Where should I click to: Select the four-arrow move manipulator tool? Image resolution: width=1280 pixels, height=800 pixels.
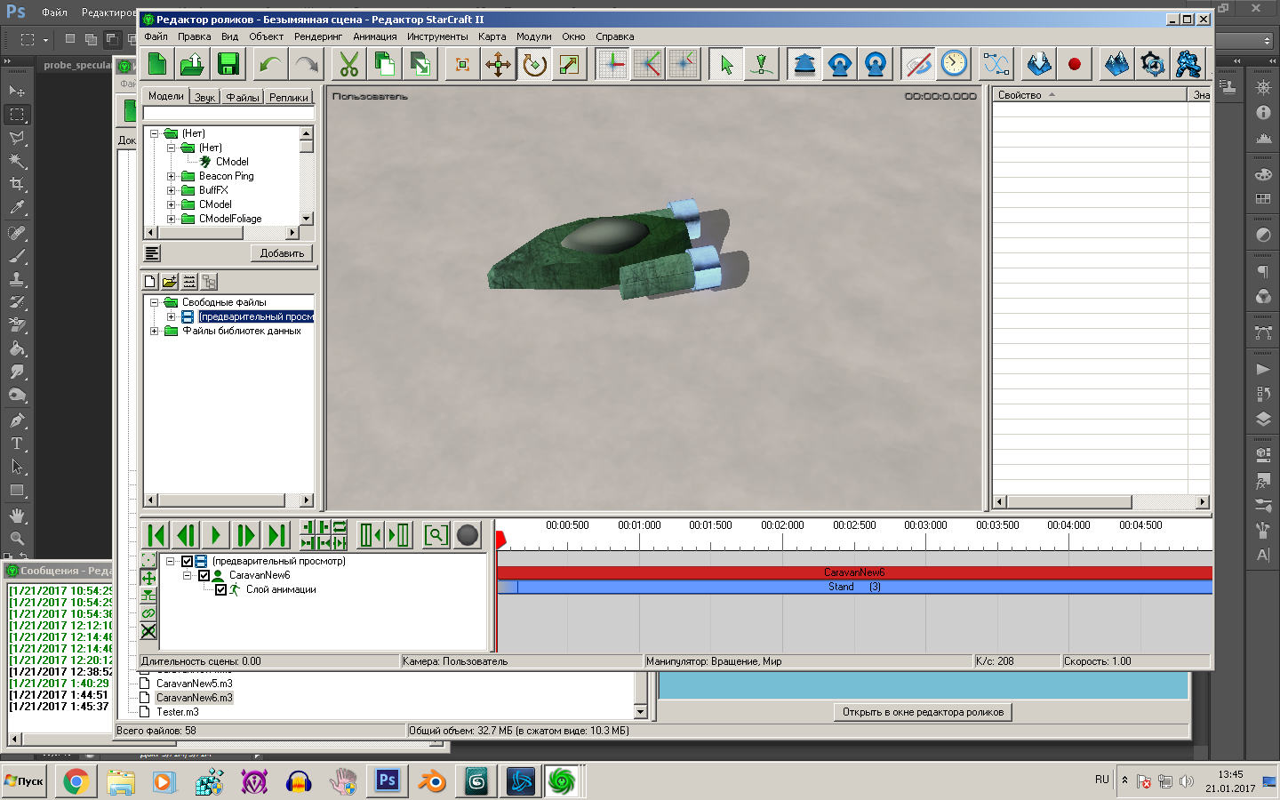click(498, 64)
